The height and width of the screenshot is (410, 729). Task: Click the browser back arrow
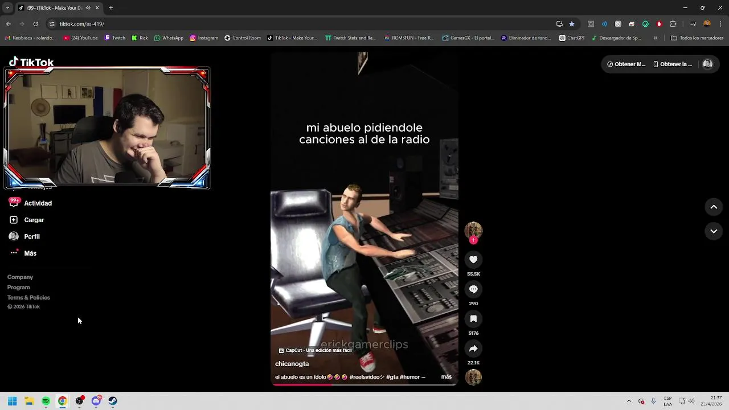[x=8, y=24]
